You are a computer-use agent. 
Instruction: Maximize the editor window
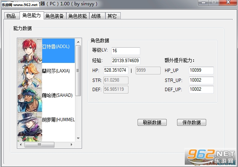pyautogui.click(x=214, y=3)
